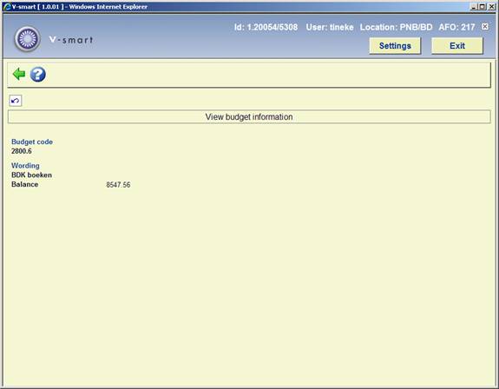499x389 pixels.
Task: Click the Budget code label
Action: coord(32,142)
